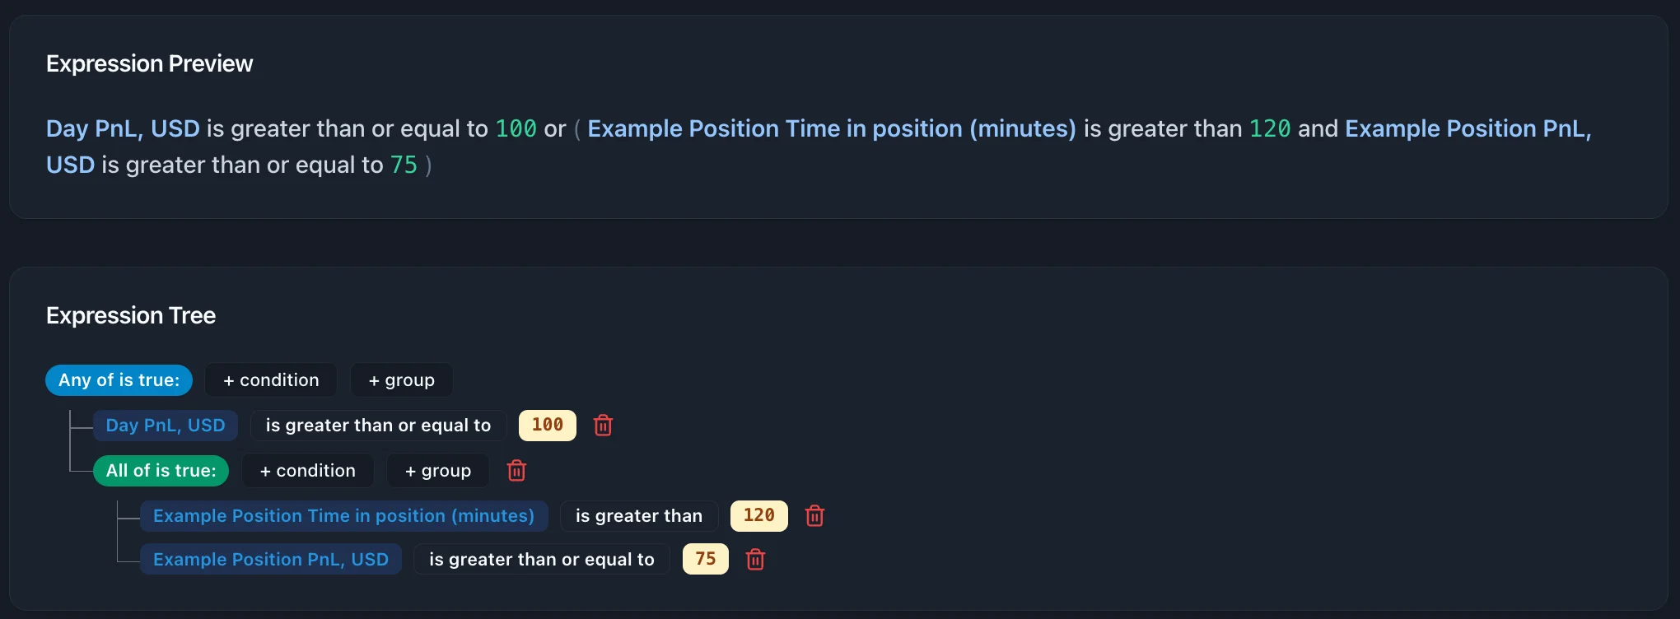Toggle the 'Any of is true:' group operator

pyautogui.click(x=119, y=380)
